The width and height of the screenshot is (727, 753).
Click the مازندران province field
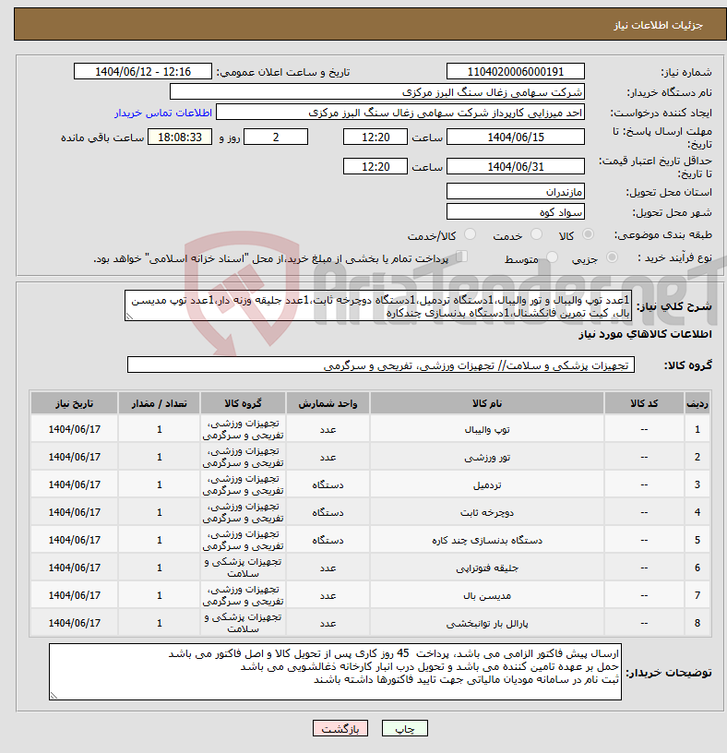click(x=515, y=192)
